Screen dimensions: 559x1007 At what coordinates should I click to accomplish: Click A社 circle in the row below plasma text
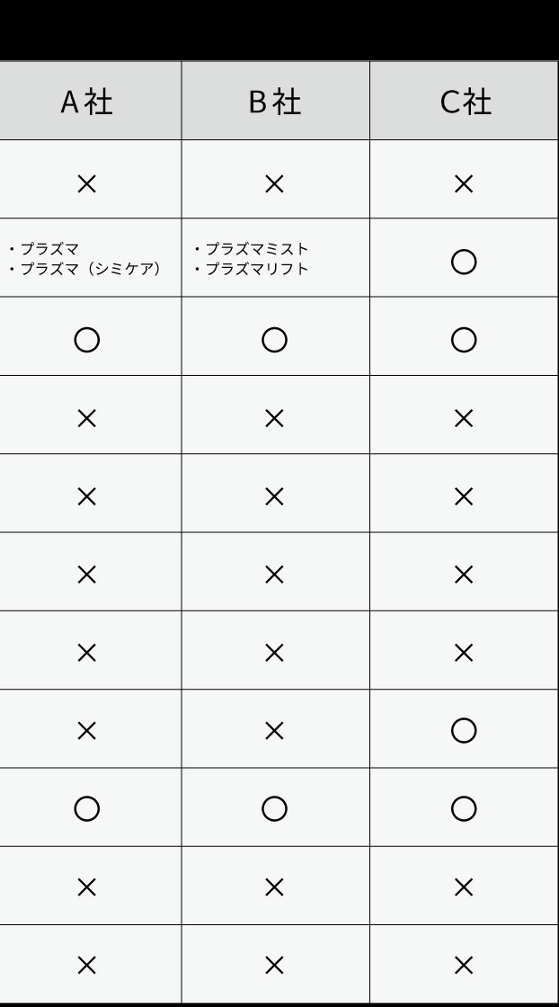[x=86, y=340]
